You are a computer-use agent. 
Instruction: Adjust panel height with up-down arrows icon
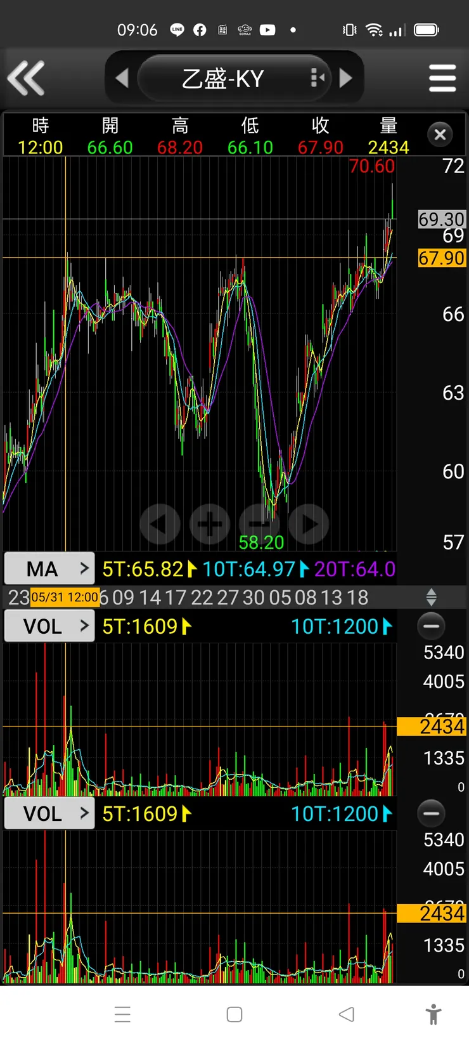432,597
